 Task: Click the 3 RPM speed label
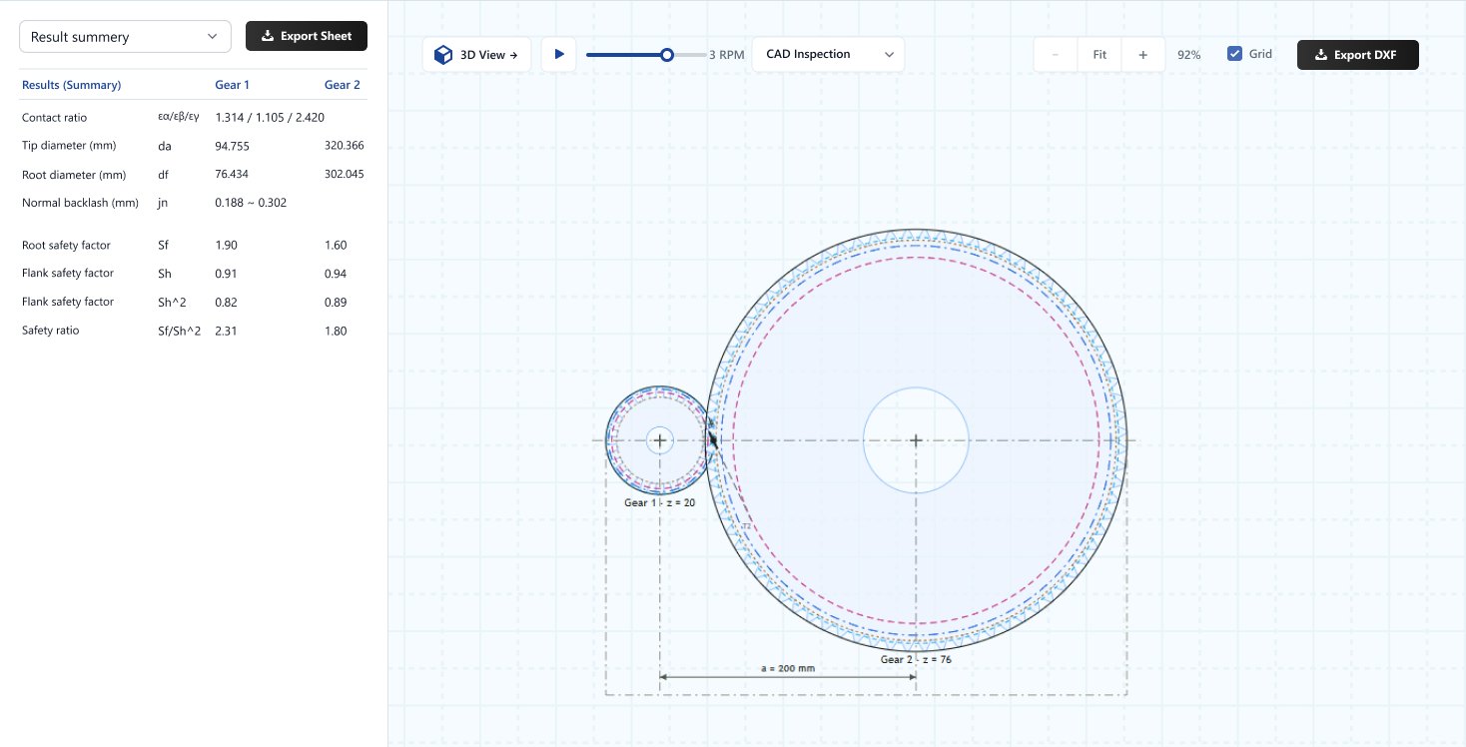(727, 55)
